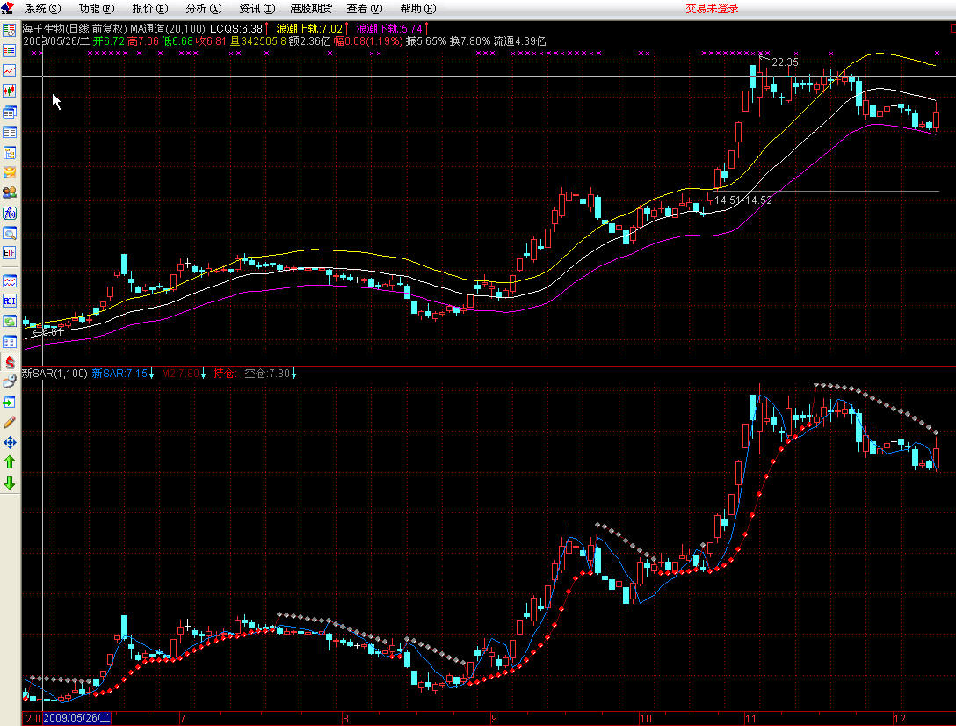The width and height of the screenshot is (956, 726).
Task: Open the single table list icon
Action: coord(9,132)
